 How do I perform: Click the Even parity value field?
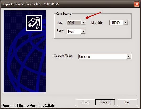click(74, 32)
